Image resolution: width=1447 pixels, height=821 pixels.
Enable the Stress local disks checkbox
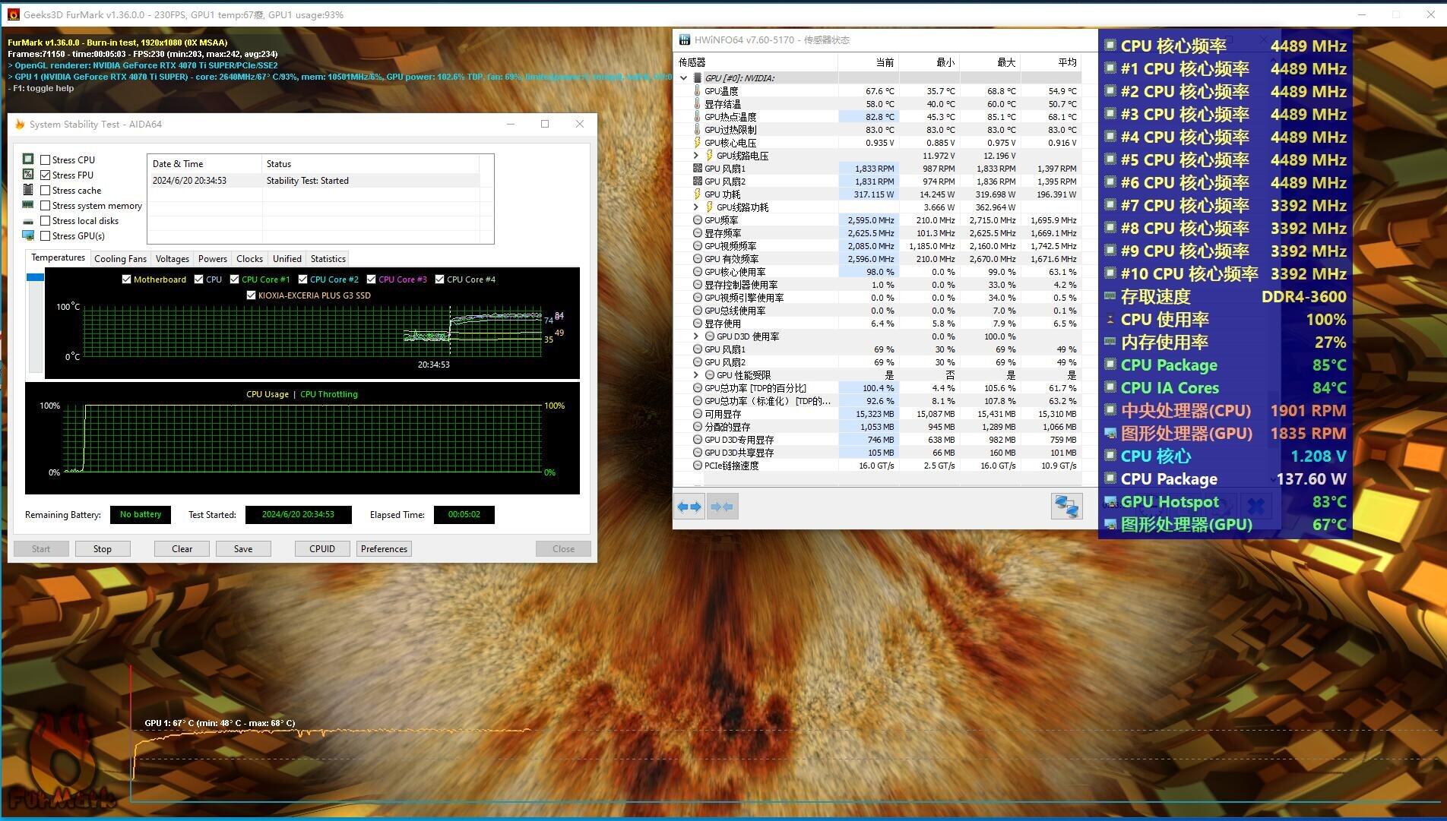click(x=46, y=220)
